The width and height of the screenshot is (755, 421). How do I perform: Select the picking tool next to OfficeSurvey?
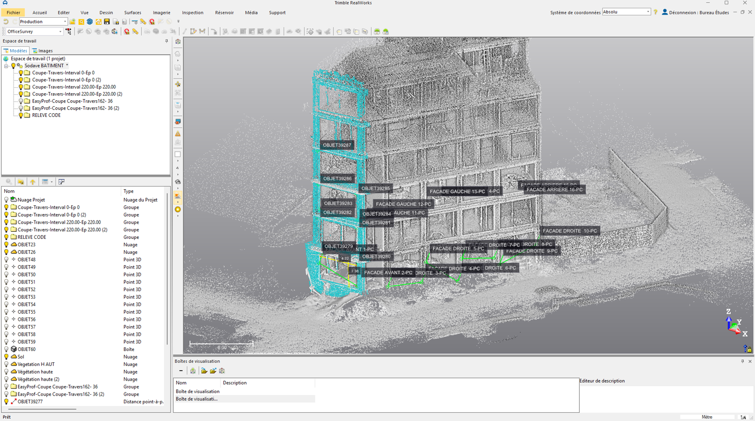tap(68, 31)
